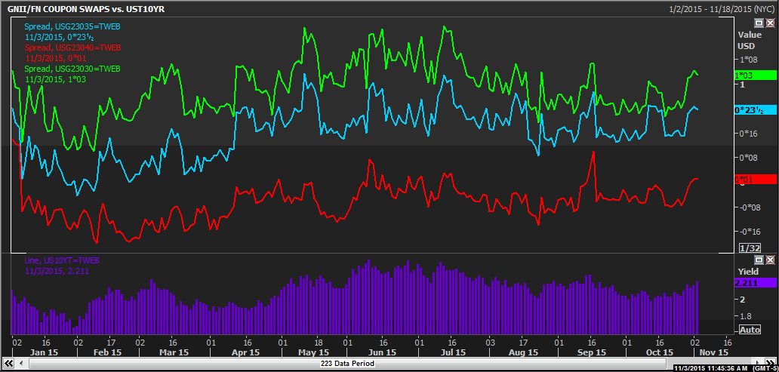Maximize the lower yield chart pane

click(759, 260)
